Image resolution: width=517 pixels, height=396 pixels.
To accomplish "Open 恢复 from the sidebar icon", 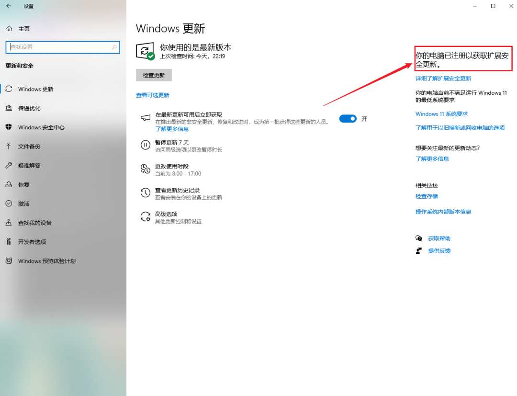I will coord(10,185).
